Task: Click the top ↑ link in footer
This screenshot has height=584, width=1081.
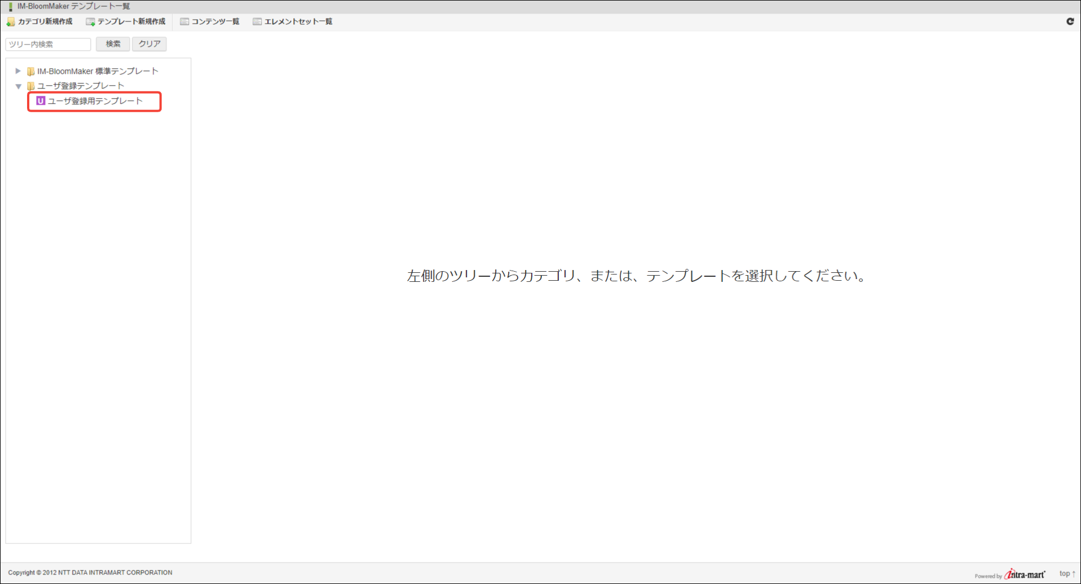Action: 1067,573
